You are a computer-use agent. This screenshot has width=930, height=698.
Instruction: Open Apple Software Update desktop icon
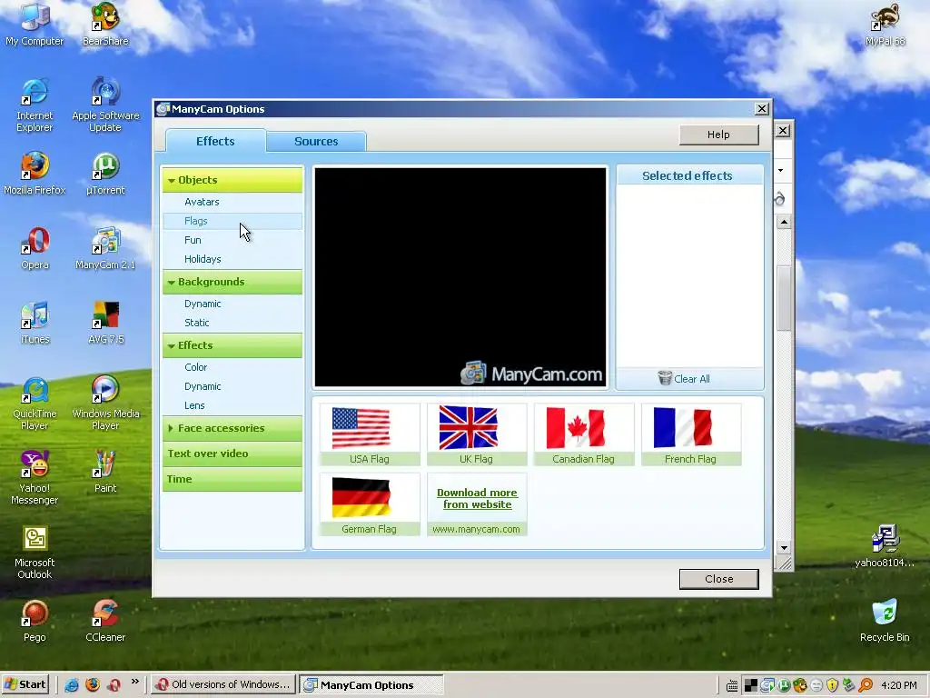(x=105, y=105)
